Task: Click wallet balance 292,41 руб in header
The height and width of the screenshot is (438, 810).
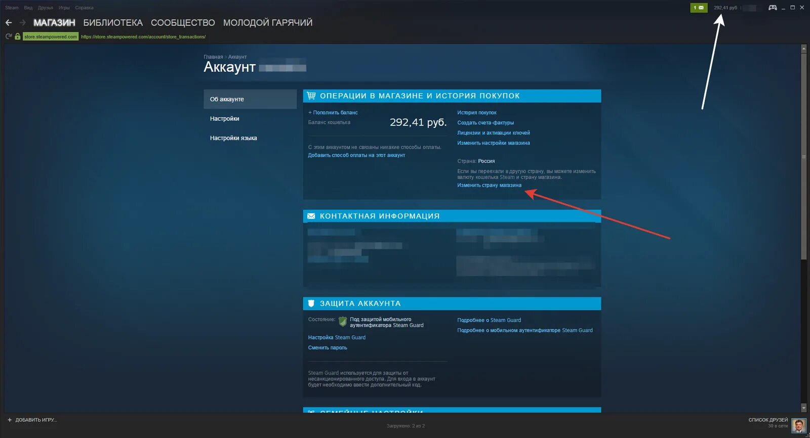Action: 725,8
